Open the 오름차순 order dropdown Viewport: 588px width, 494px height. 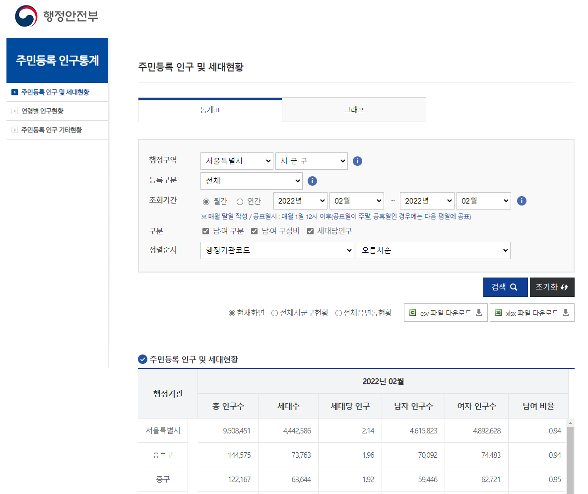click(x=434, y=250)
